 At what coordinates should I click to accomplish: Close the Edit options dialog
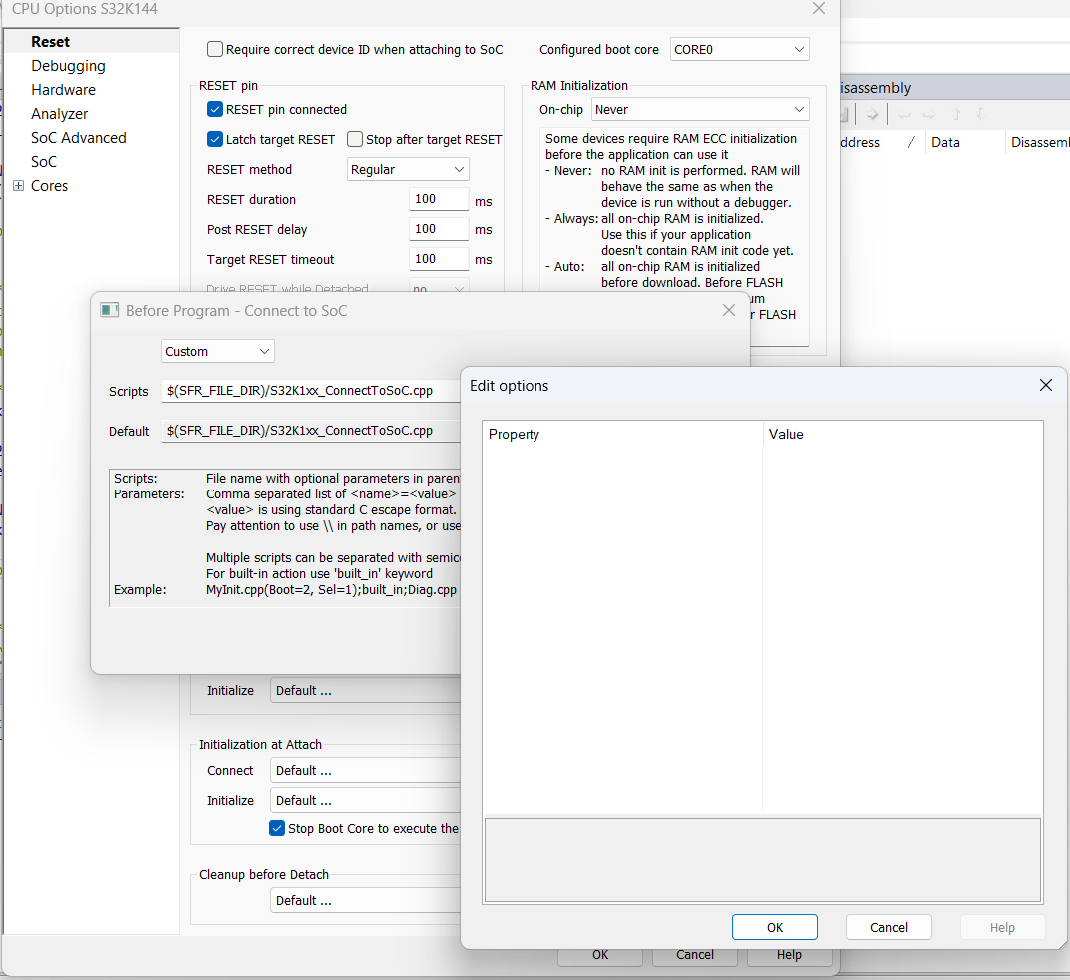pyautogui.click(x=1045, y=385)
